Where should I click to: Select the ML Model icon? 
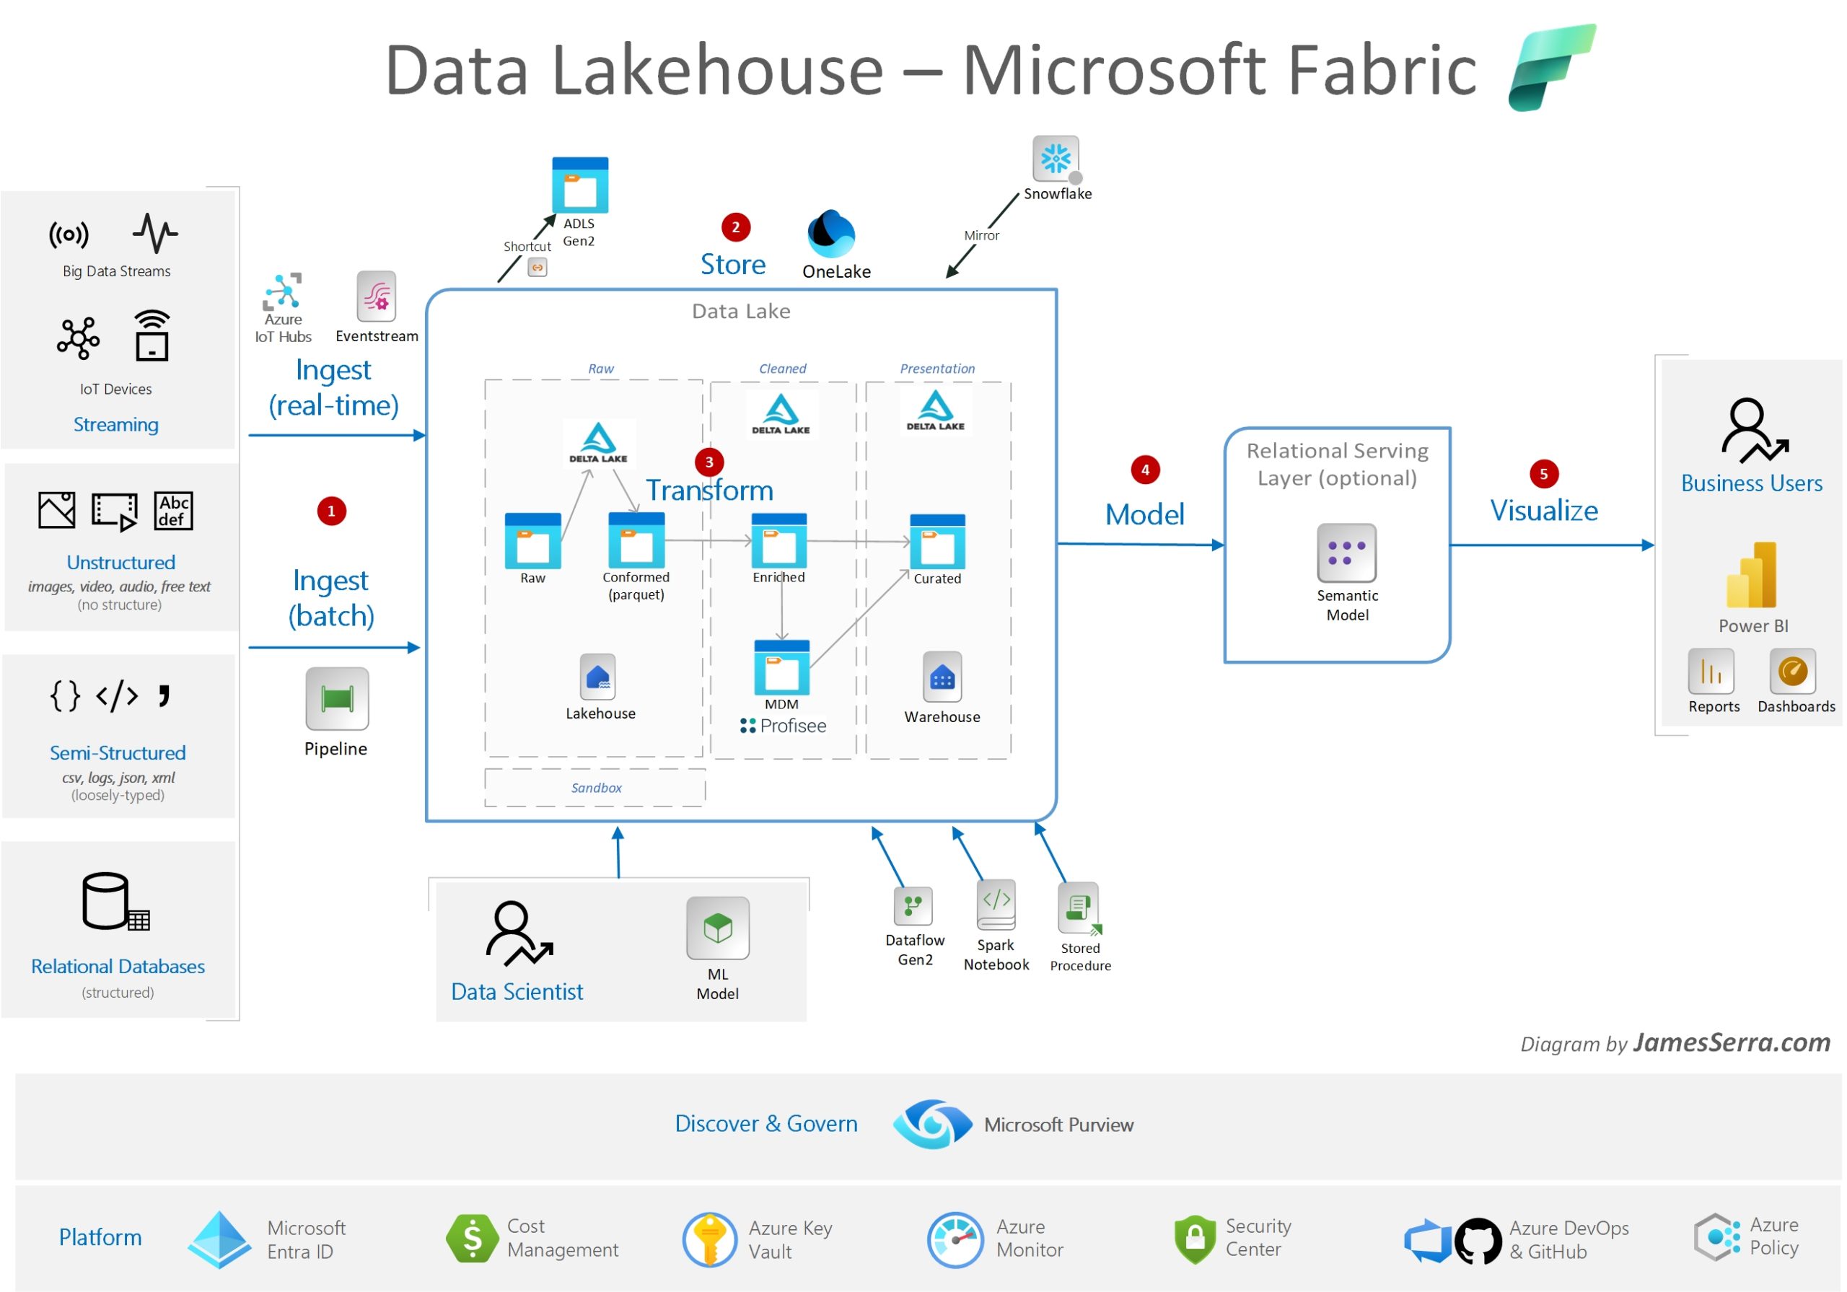click(718, 928)
